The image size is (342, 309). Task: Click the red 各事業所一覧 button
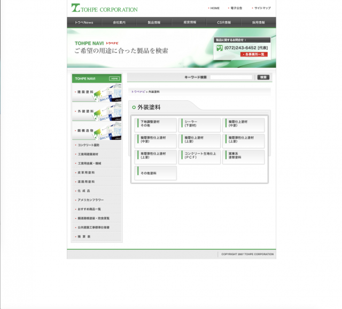(x=254, y=54)
